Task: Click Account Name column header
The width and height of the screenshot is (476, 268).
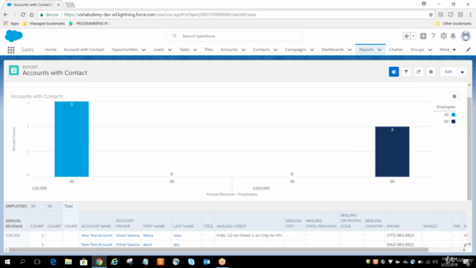Action: (96, 226)
